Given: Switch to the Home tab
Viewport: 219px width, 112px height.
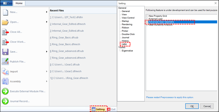Looking at the screenshot, I should tap(19, 3).
